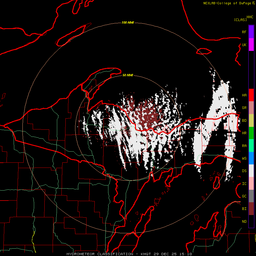Click the "DS" legend label
This screenshot has width=256, height=256.
coord(244,171)
